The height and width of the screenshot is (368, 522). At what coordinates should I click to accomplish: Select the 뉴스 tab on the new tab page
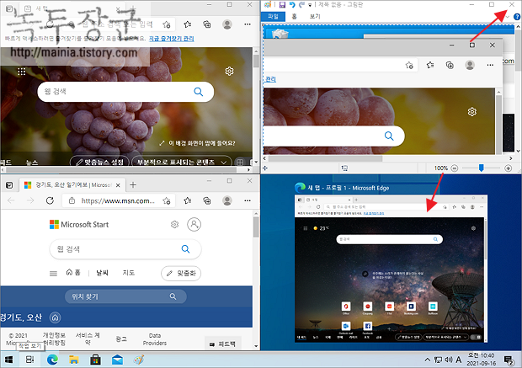click(x=32, y=163)
